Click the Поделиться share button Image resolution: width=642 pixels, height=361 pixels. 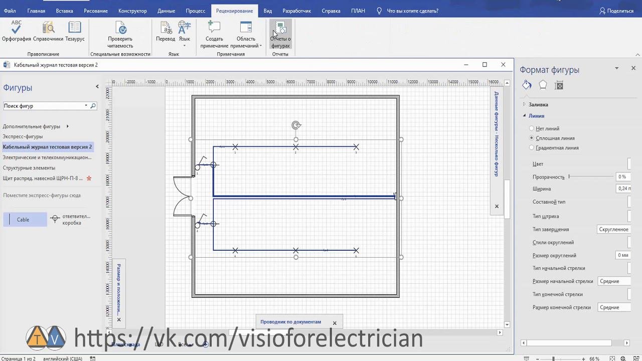616,11
